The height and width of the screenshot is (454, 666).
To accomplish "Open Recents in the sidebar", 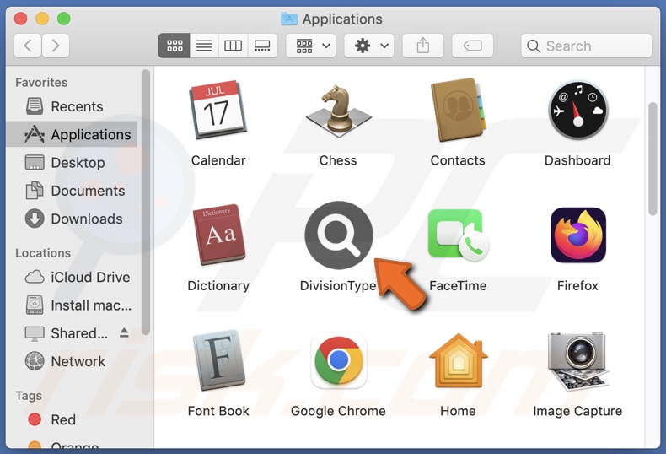I will [72, 106].
